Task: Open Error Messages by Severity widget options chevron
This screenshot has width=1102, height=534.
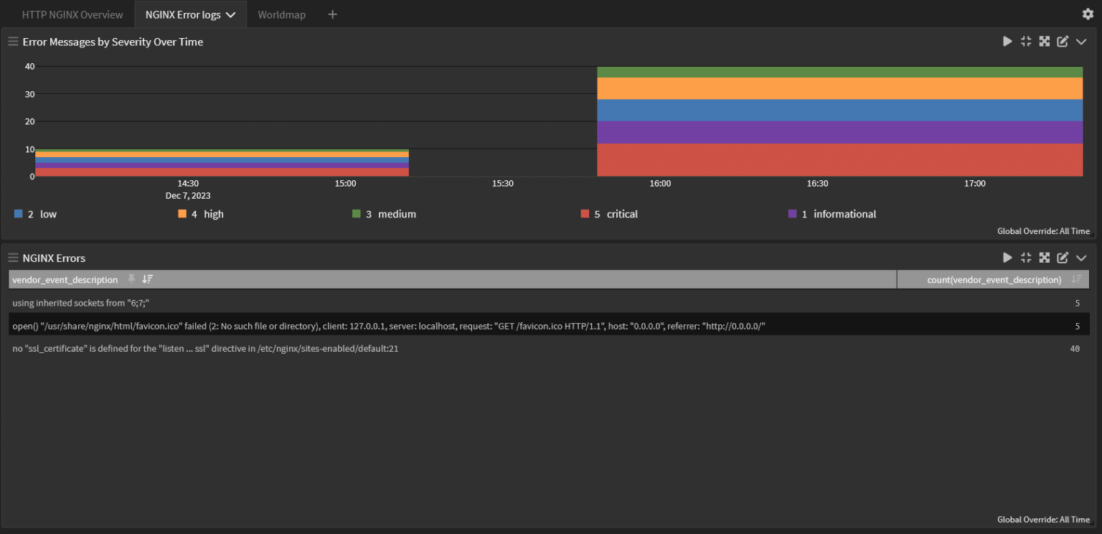Action: [x=1081, y=42]
